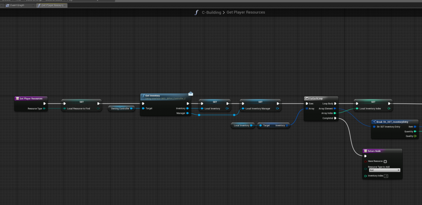Screen dimensions: 422x205
Task: Click the Manager output pin
Action: (x=188, y=113)
